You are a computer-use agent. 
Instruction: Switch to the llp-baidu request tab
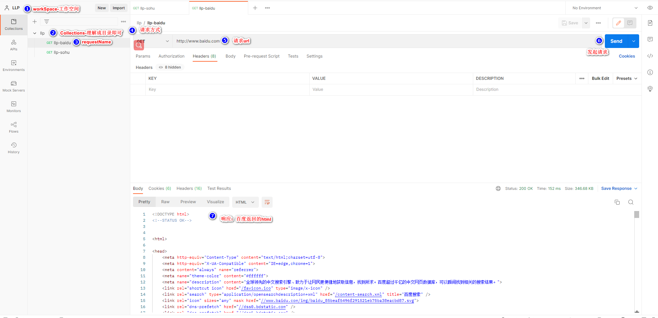click(x=218, y=8)
